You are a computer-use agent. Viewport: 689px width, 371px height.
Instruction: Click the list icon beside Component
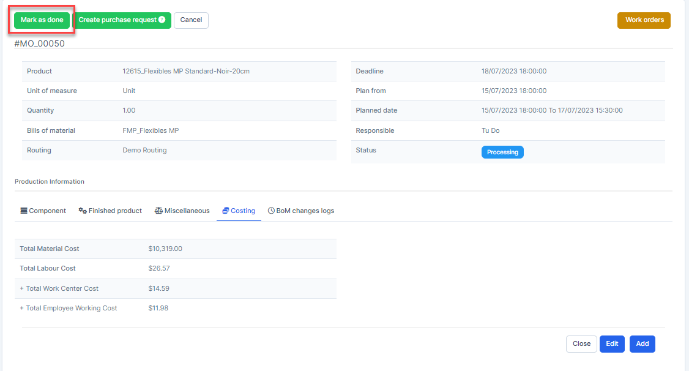(x=24, y=211)
